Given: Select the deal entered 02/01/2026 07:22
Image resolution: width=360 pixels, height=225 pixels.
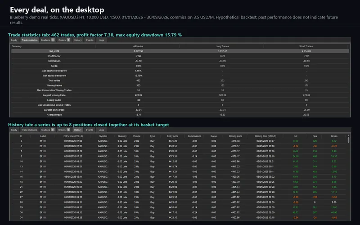Looking at the screenshot, I should tap(179, 156).
